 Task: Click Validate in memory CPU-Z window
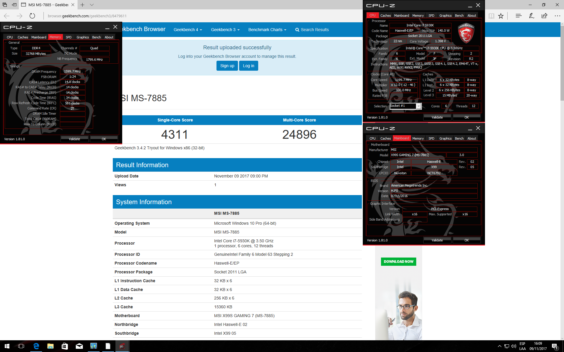(x=74, y=139)
